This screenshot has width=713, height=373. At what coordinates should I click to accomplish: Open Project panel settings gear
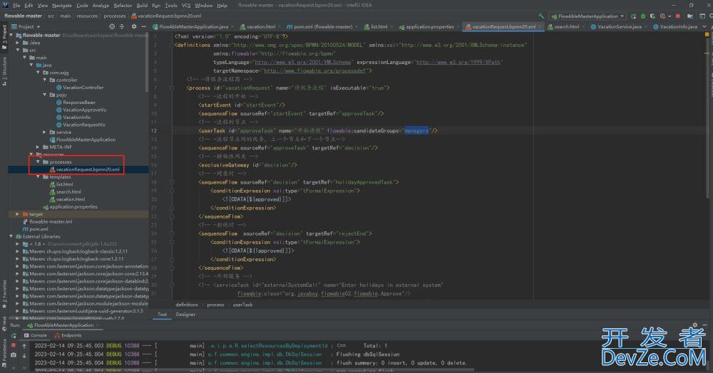tap(134, 27)
